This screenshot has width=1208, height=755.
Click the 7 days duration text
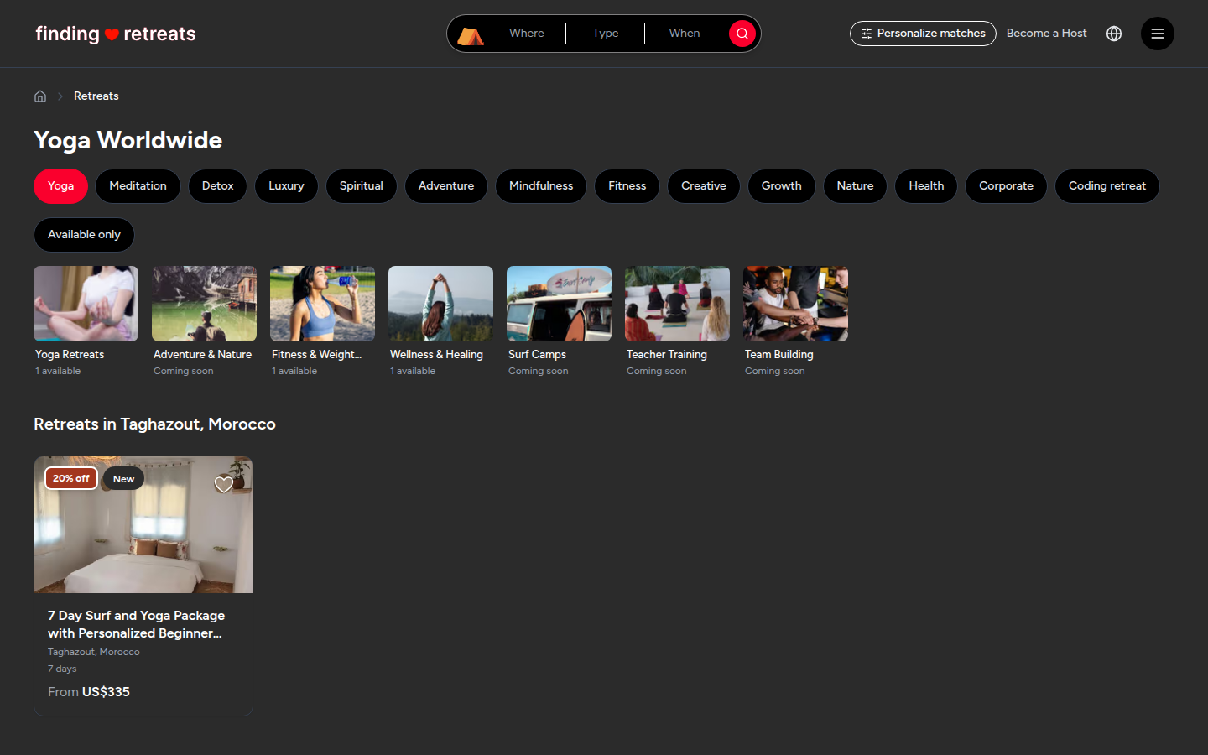tap(62, 669)
